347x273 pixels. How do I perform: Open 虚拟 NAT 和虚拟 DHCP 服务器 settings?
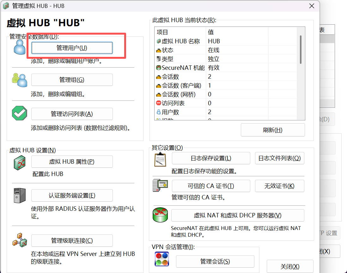(237, 215)
